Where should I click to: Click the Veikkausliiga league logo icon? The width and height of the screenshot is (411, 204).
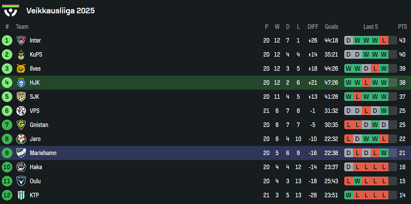coord(11,11)
